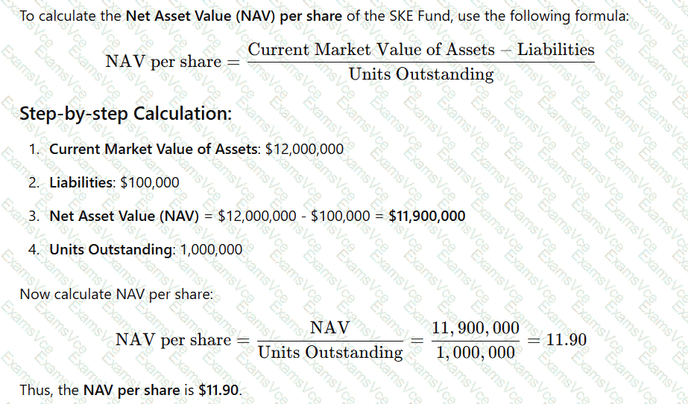Click the 'Step-by-step Calculation:' heading
This screenshot has width=688, height=404.
(125, 114)
